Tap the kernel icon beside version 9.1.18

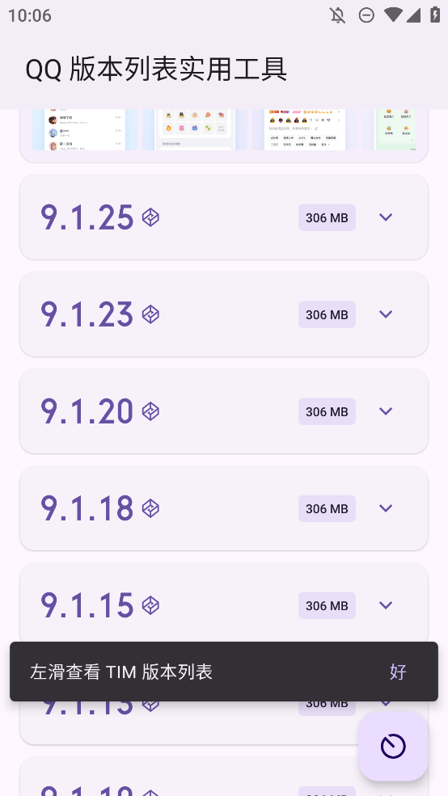[150, 508]
